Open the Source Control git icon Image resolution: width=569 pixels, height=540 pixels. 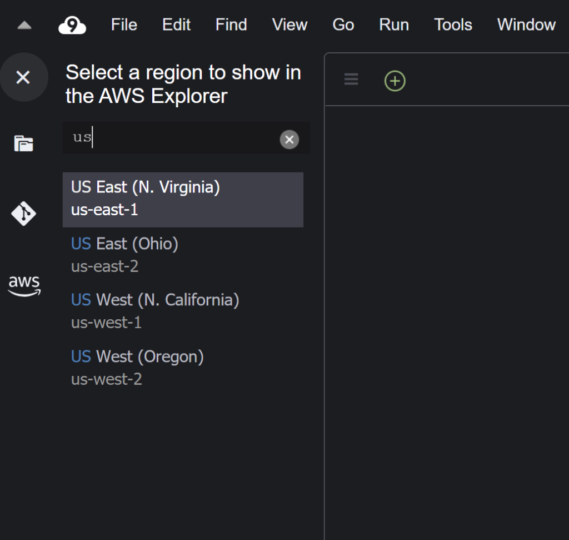[x=24, y=214]
